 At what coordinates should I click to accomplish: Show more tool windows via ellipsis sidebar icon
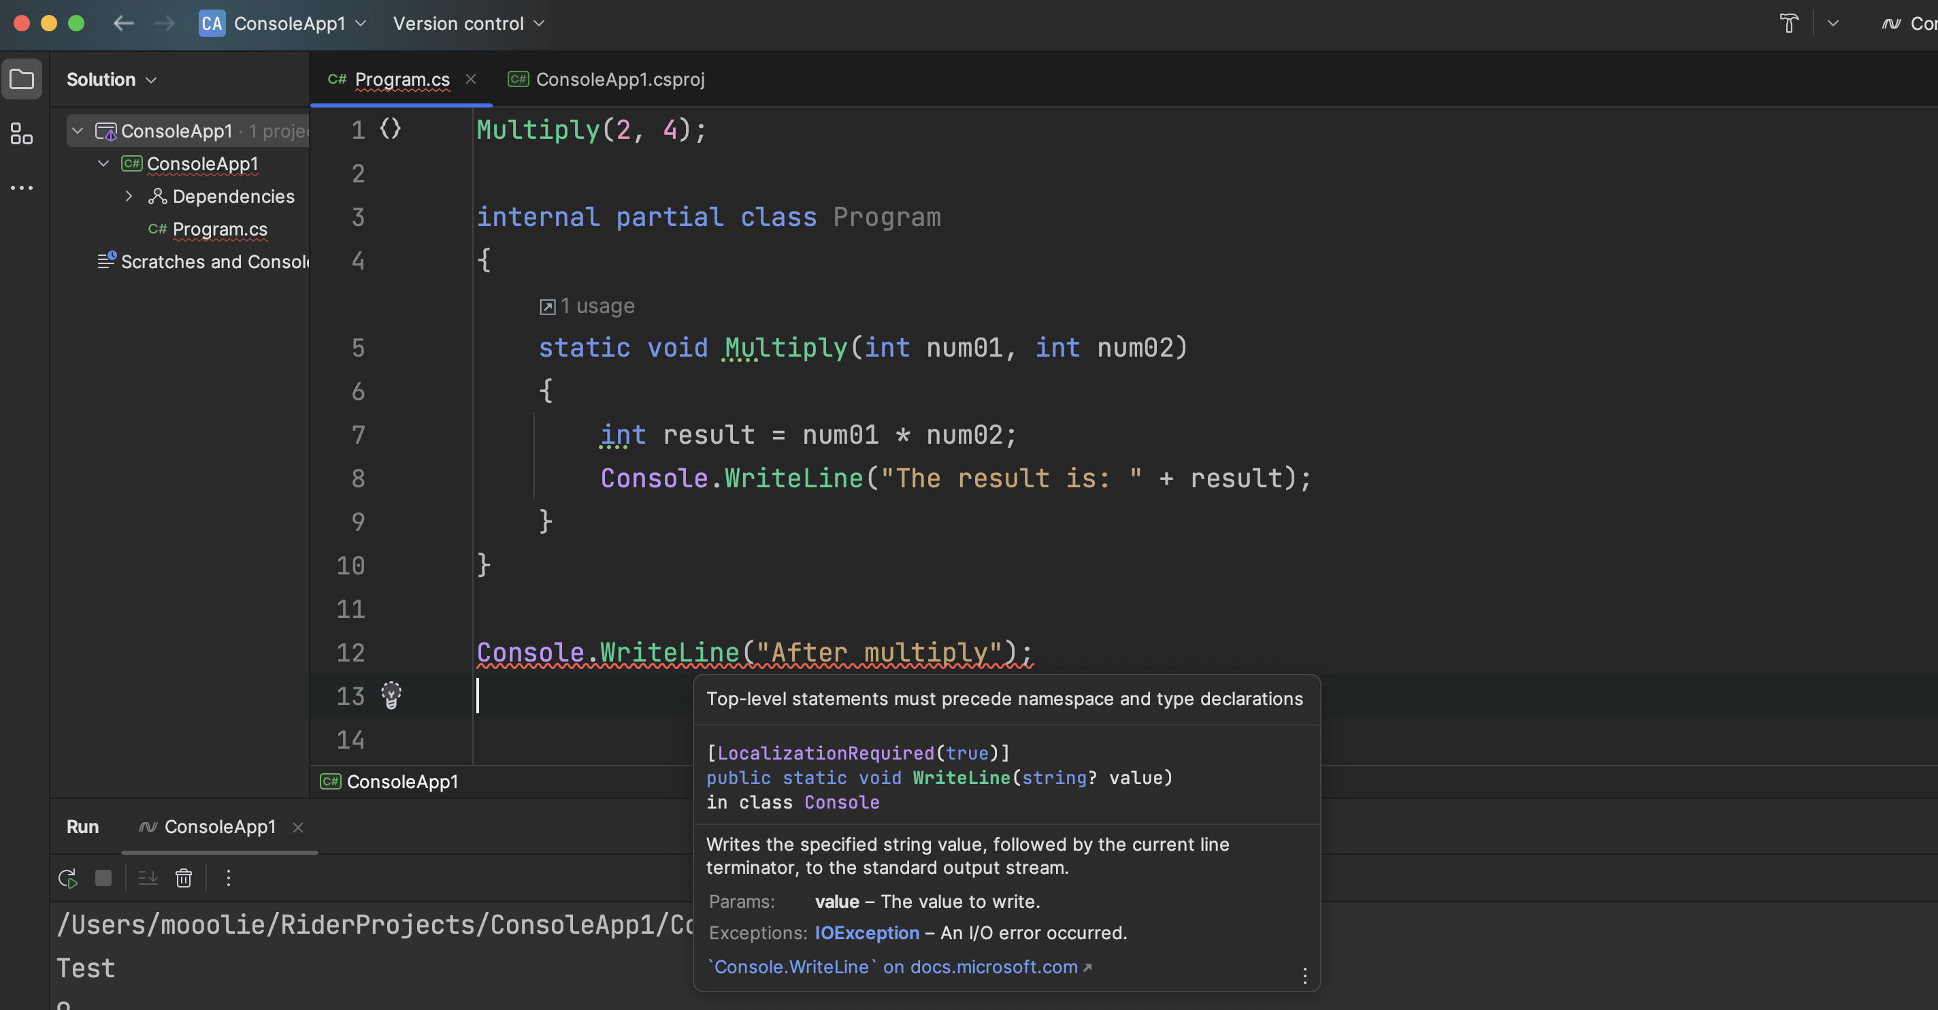coord(22,187)
